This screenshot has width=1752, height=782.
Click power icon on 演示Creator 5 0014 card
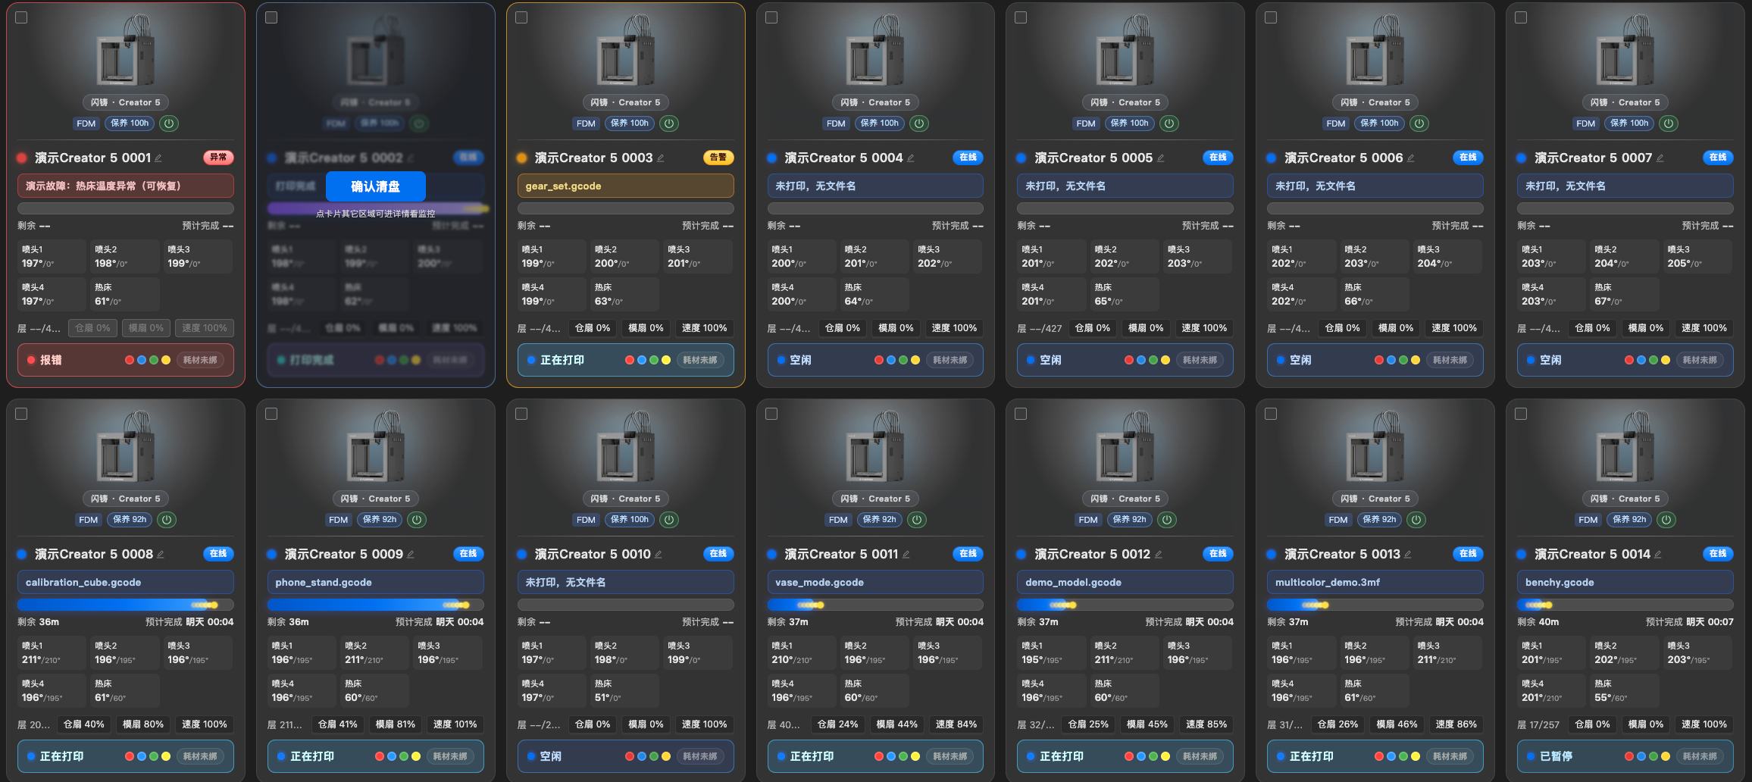pyautogui.click(x=1666, y=520)
